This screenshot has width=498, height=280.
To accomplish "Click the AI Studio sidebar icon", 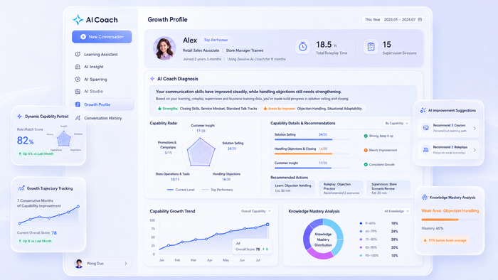I will point(78,92).
